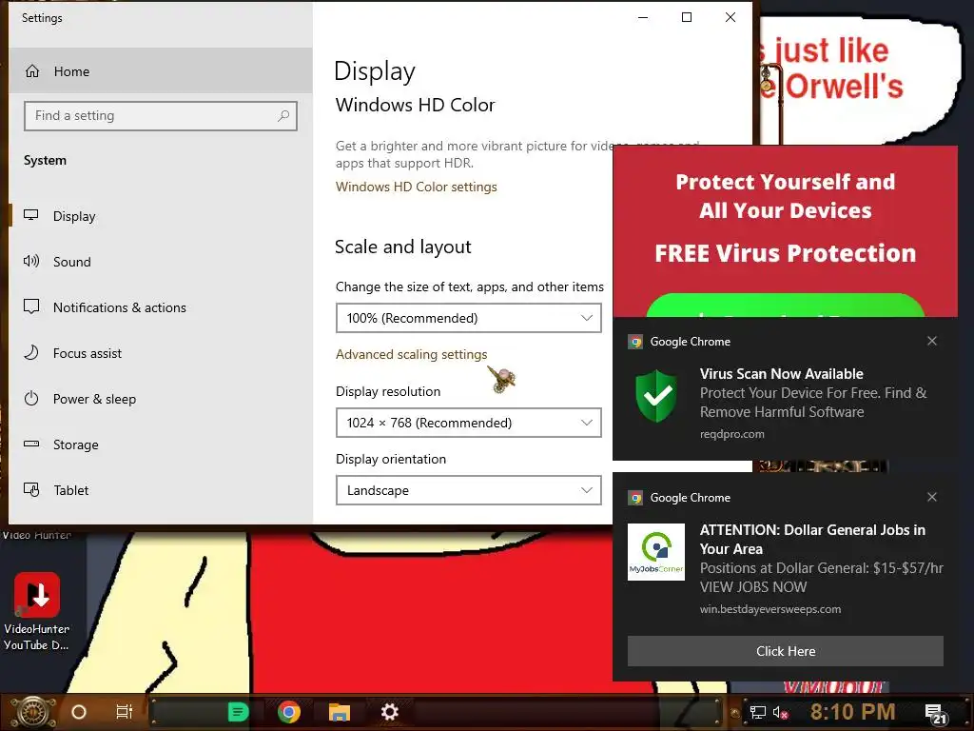Click the Sound speaker icon in sidebar
974x731 pixels.
point(31,261)
